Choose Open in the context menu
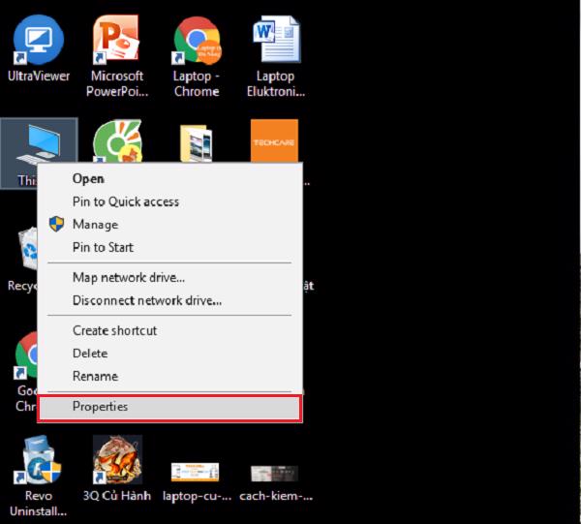 pos(88,179)
